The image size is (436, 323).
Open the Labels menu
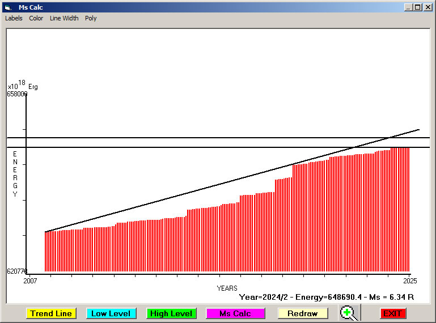tap(14, 18)
